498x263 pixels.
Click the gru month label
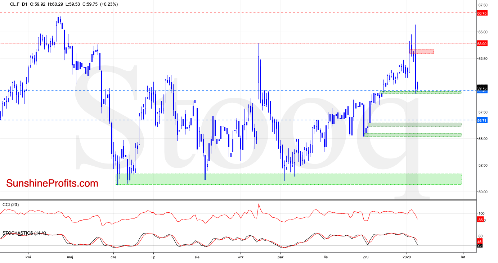tap(366, 257)
